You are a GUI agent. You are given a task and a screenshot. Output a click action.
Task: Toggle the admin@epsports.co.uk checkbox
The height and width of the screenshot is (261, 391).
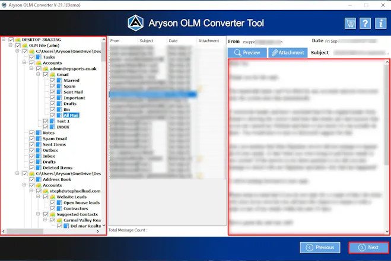click(x=39, y=69)
